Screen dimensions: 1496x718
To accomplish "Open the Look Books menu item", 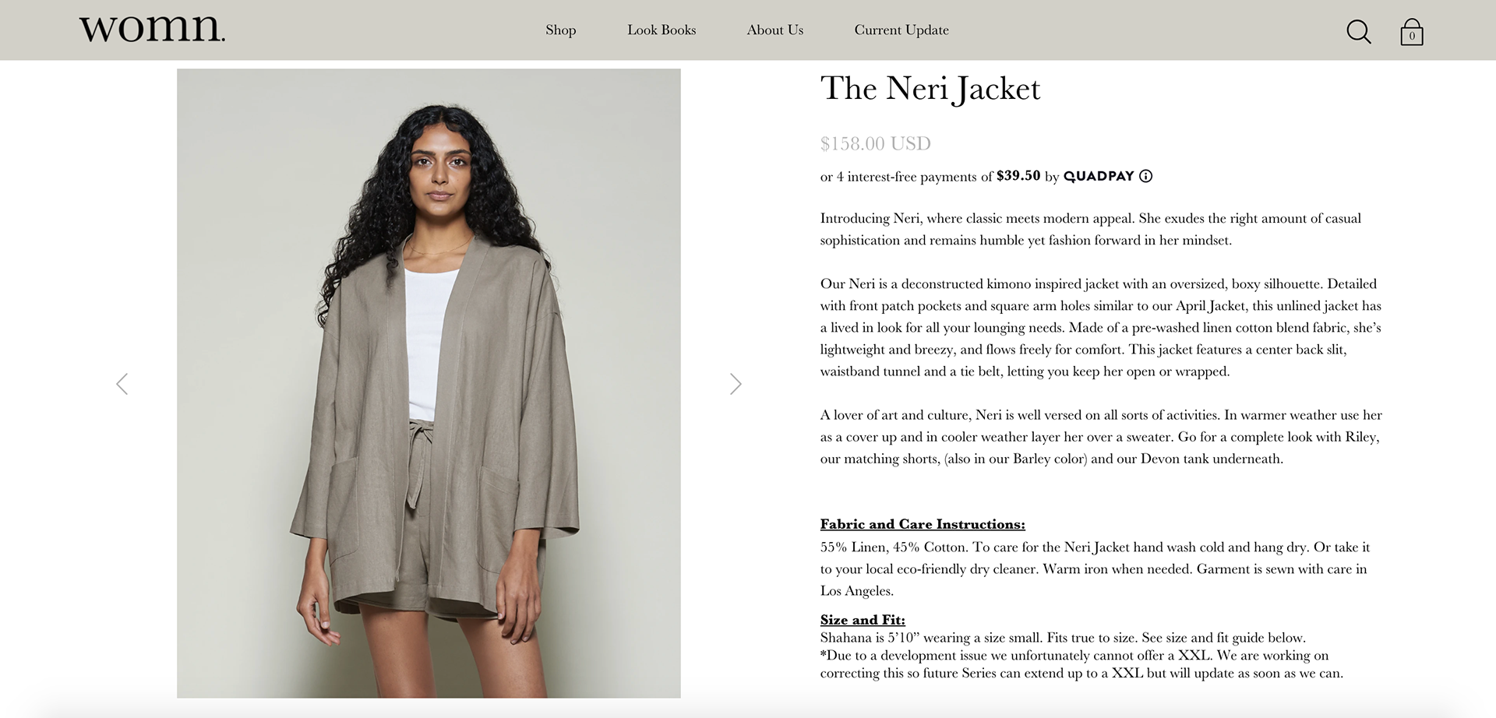I will (x=662, y=30).
